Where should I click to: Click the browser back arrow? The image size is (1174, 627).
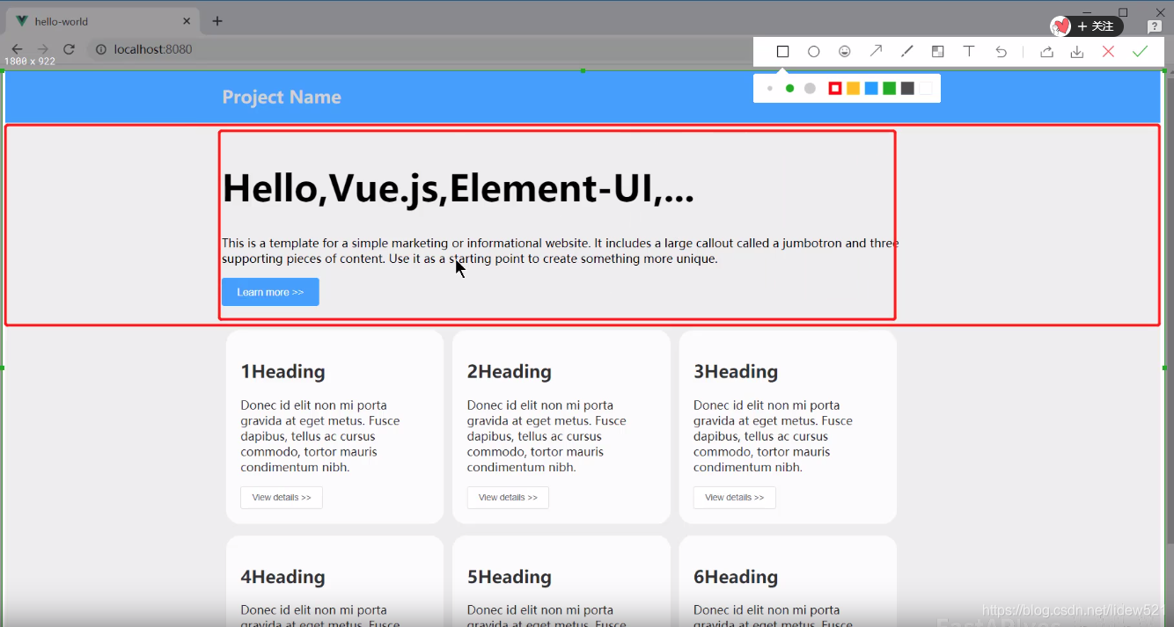coord(17,49)
